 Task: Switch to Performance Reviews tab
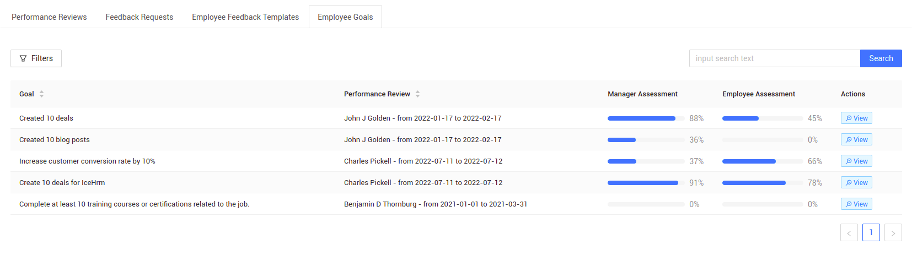pyautogui.click(x=49, y=17)
